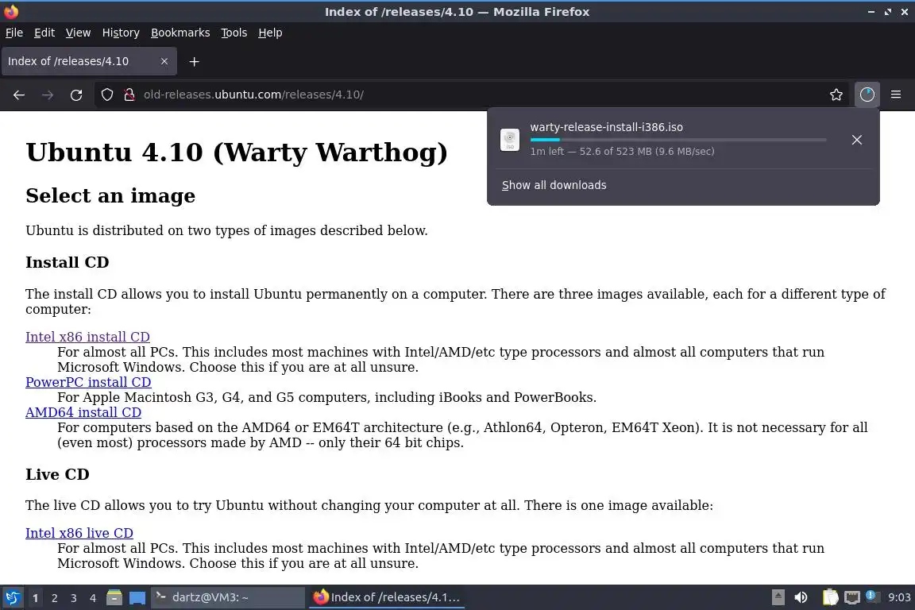The image size is (915, 610).
Task: Reload the current page
Action: [x=76, y=95]
